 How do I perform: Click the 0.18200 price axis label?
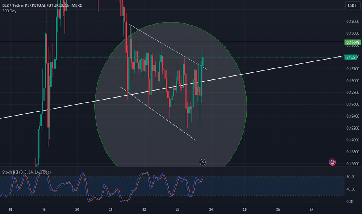353,69
